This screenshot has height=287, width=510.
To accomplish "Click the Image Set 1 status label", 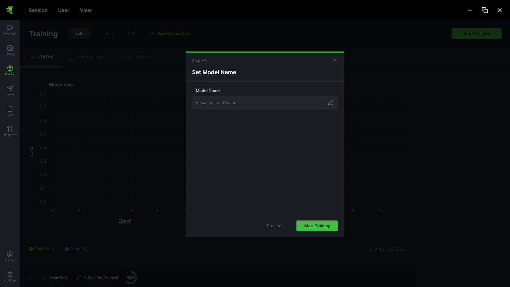I will tap(58, 277).
